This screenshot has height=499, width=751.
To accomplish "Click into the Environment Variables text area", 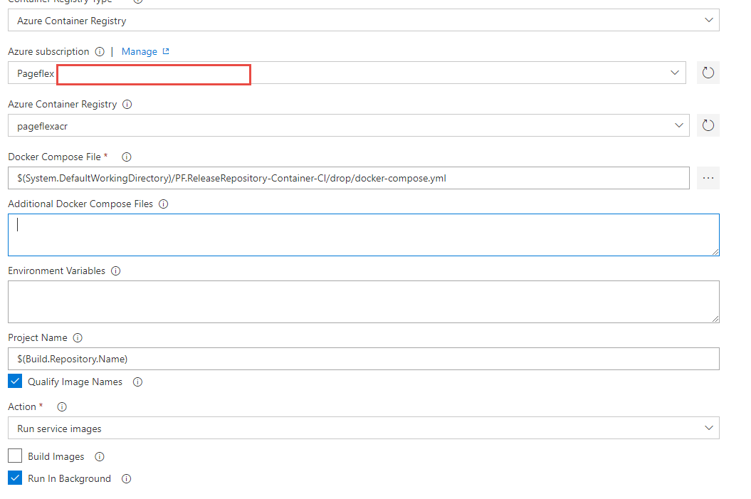I will (x=364, y=302).
